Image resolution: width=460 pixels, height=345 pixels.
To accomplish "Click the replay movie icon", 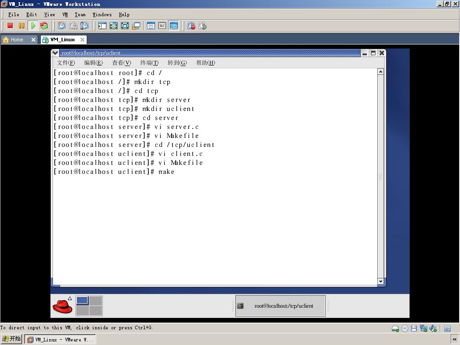I will tap(203, 26).
